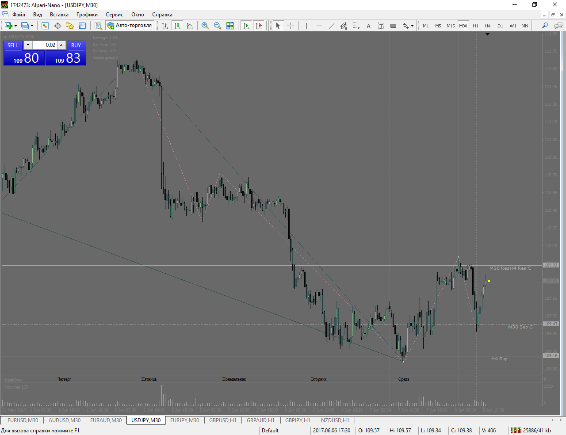Toggle chart auto-scroll icon
This screenshot has height=435, width=566.
tap(246, 26)
